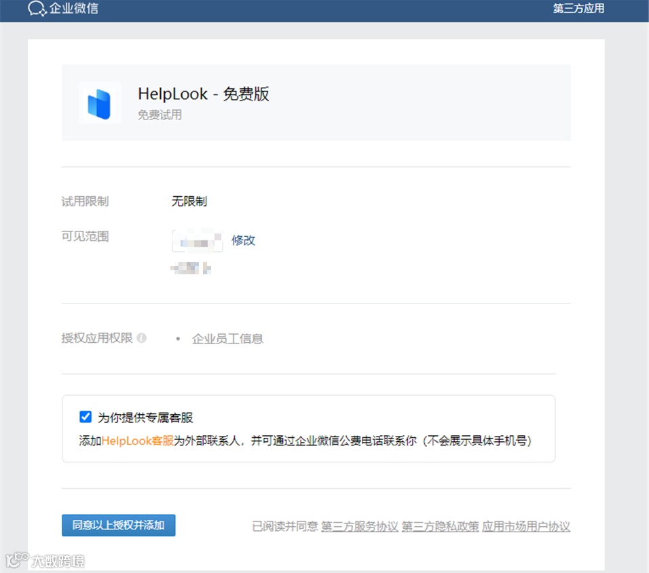Viewport: 649px width, 573px height.
Task: Click the 企业微信 logo icon
Action: (x=35, y=10)
